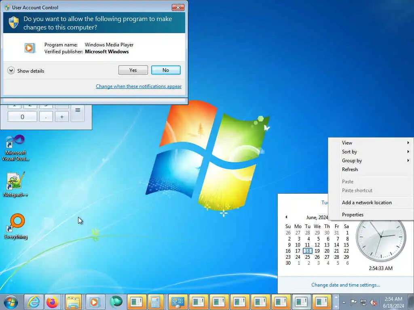Open Change when these notifications appear link

[x=139, y=86]
